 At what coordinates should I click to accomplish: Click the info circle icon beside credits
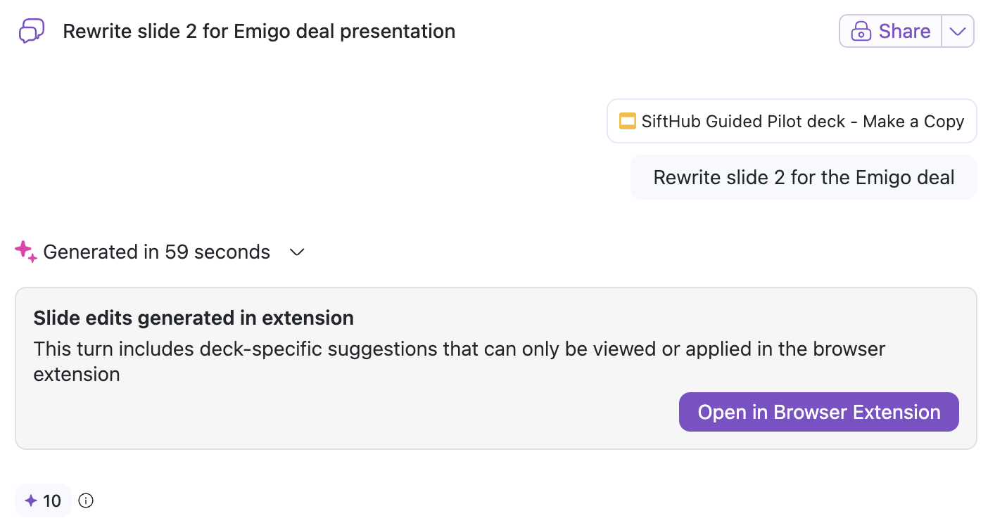point(86,500)
